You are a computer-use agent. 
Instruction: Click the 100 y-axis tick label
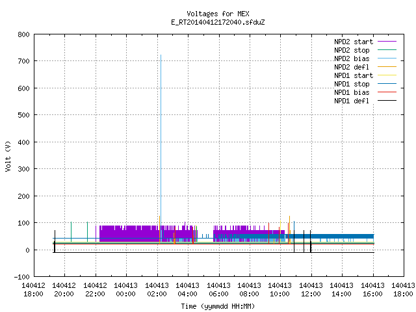[x=23, y=223]
